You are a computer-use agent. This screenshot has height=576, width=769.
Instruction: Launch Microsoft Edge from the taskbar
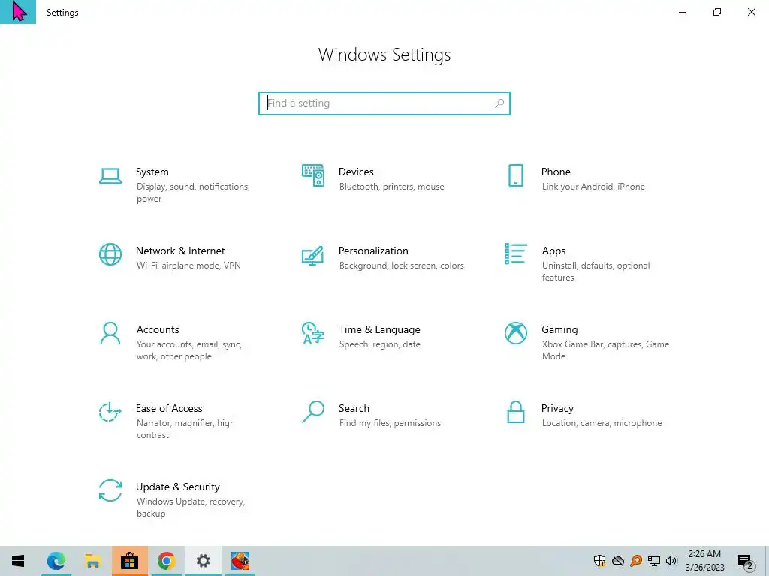coord(56,561)
